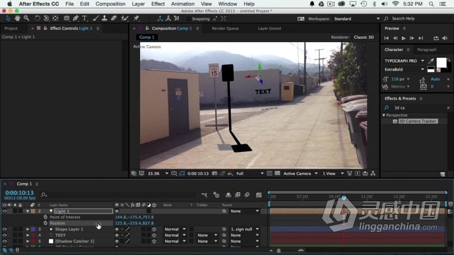The height and width of the screenshot is (255, 454).
Task: Expand the TEXT layer properties
Action: [x=28, y=235]
